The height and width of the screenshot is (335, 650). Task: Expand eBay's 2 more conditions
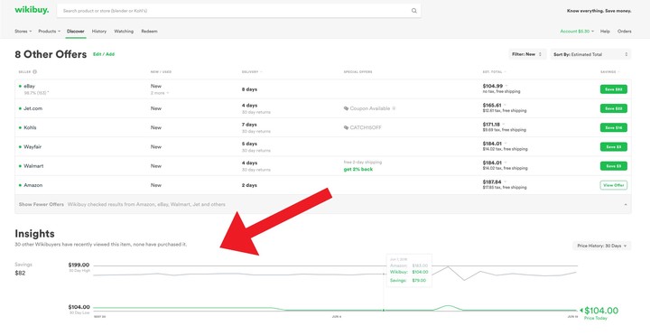(x=160, y=93)
